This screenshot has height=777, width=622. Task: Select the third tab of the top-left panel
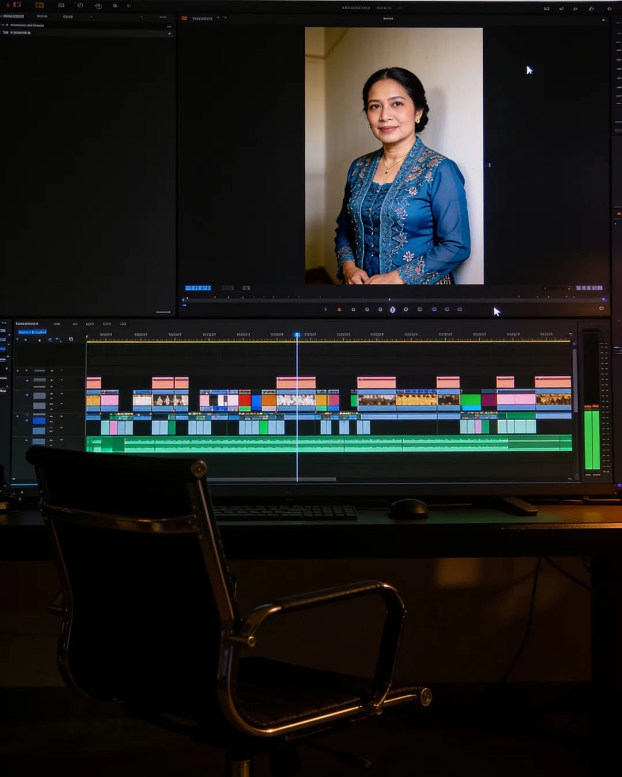tap(68, 17)
